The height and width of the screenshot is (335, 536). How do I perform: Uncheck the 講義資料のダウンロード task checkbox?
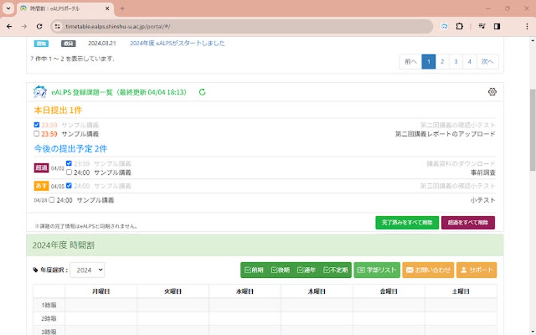click(69, 163)
